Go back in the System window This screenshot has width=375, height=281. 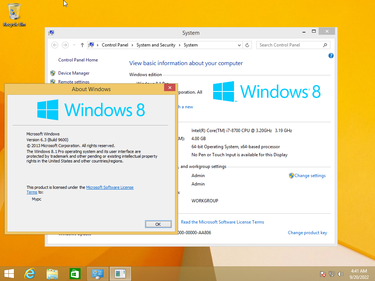pos(55,45)
